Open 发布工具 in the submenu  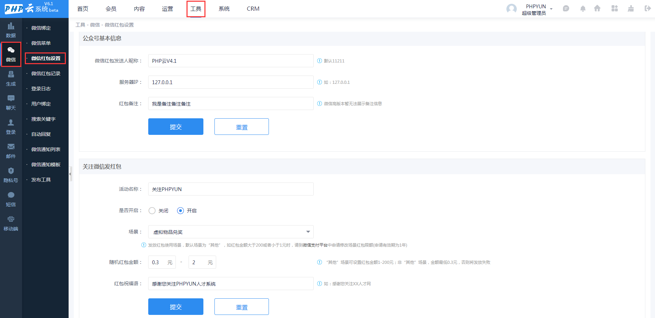[x=41, y=180]
